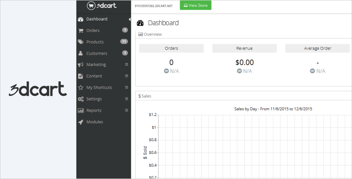Click the My Shortcuts star icon
Viewport: 352px width, 179px height.
click(x=81, y=87)
